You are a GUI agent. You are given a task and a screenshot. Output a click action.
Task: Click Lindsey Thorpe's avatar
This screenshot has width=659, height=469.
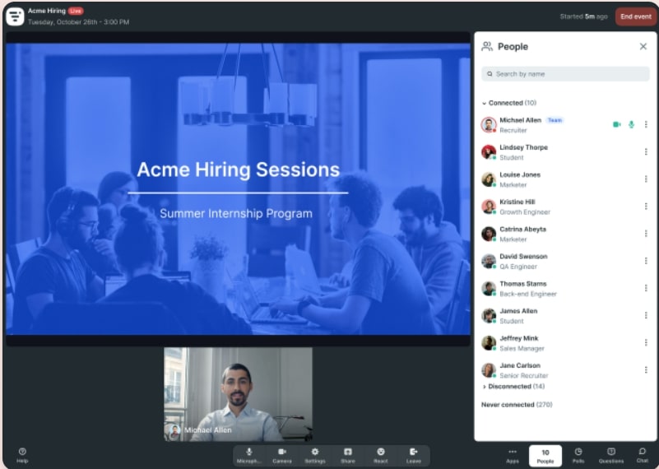489,152
